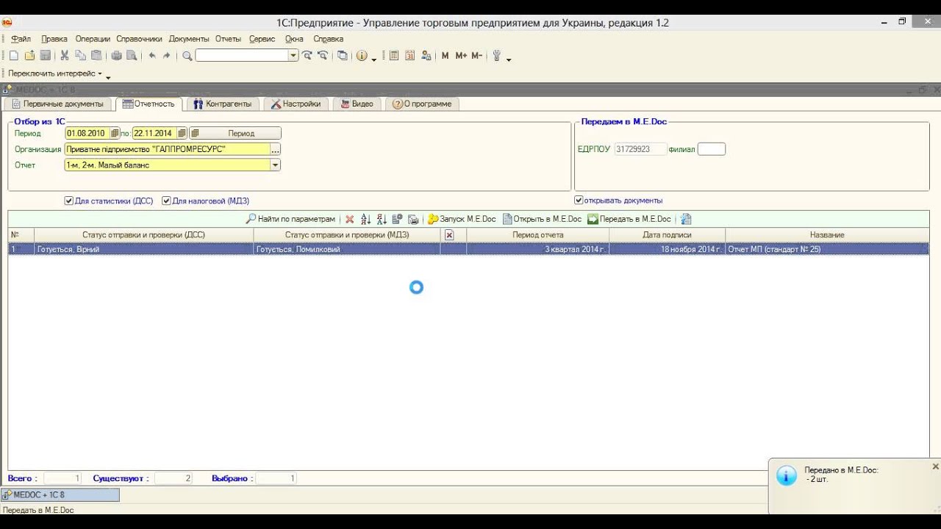Open the Calendar icon
Viewport: 941px width, 529px height.
click(410, 56)
